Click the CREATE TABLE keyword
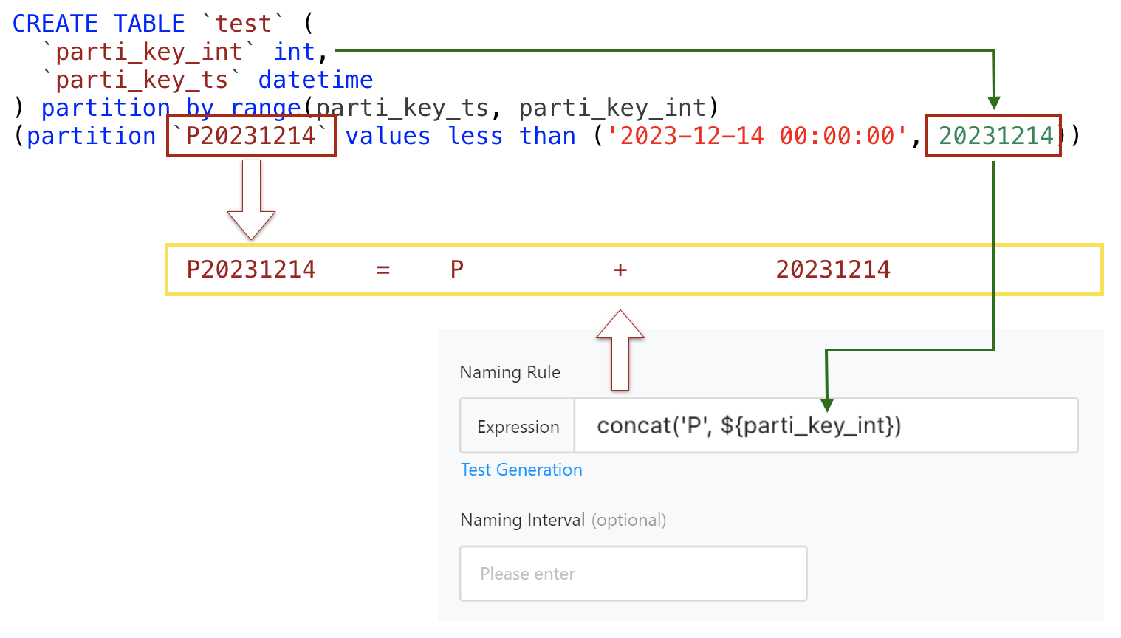1121x638 pixels. 98,24
